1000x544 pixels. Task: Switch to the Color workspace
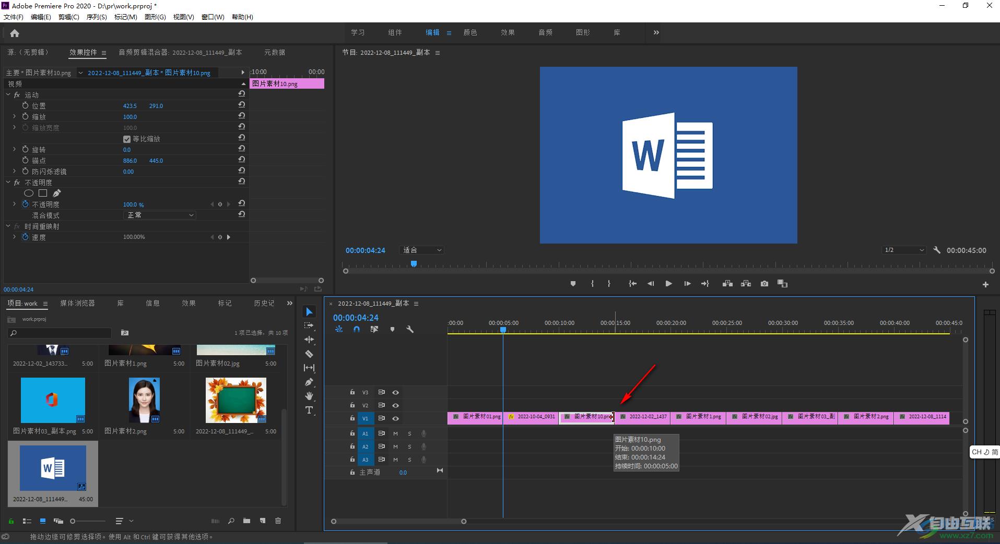pyautogui.click(x=470, y=32)
